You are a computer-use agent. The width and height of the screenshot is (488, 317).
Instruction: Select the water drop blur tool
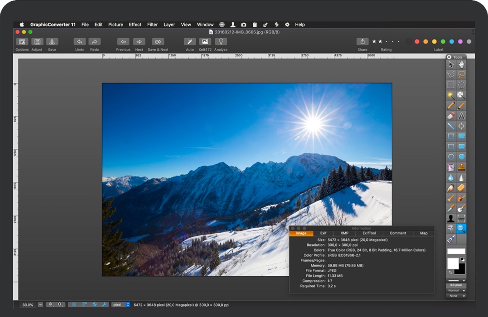[451, 177]
